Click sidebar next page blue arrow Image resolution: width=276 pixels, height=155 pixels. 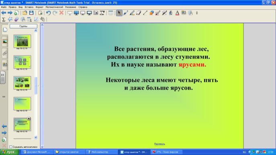[x=4, y=133]
